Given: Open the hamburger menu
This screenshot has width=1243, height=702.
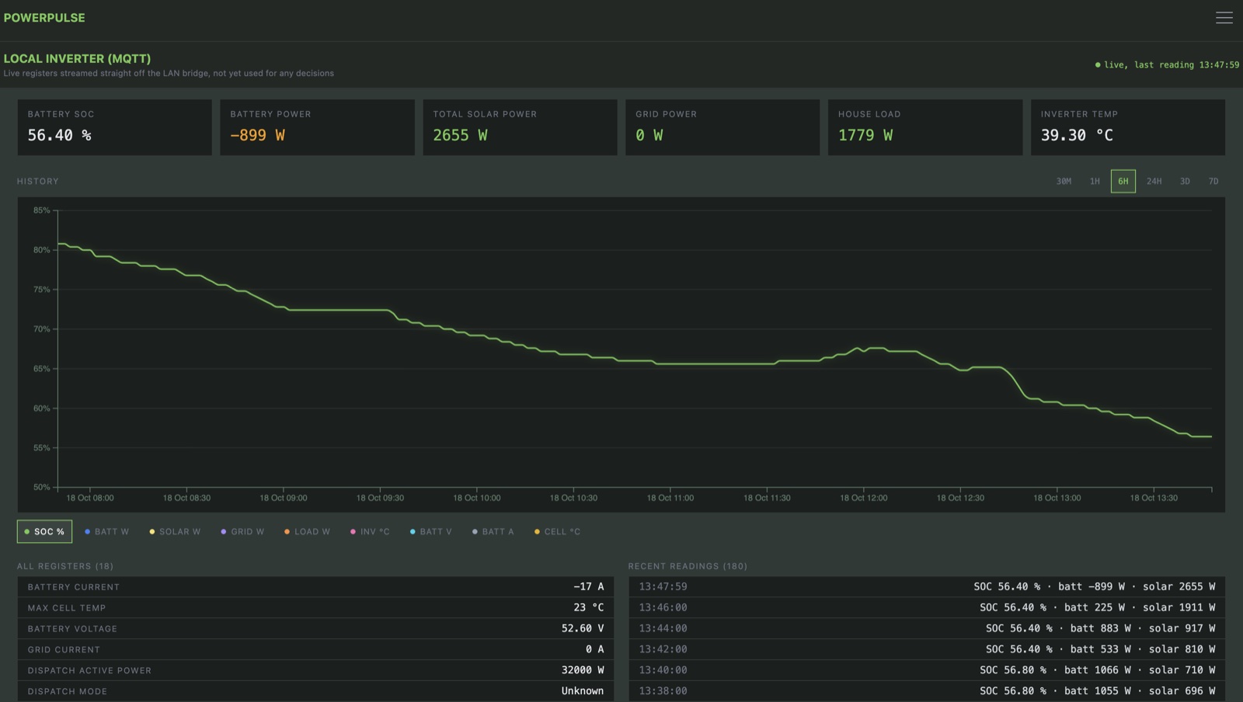Looking at the screenshot, I should tap(1224, 18).
